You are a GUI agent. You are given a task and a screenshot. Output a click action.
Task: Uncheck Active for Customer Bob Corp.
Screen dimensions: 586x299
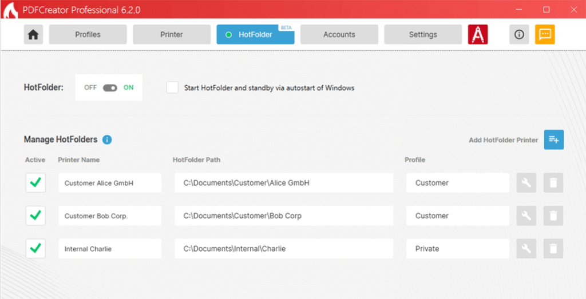tap(35, 216)
